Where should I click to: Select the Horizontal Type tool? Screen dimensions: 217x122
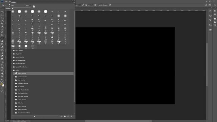[x=2, y=62]
